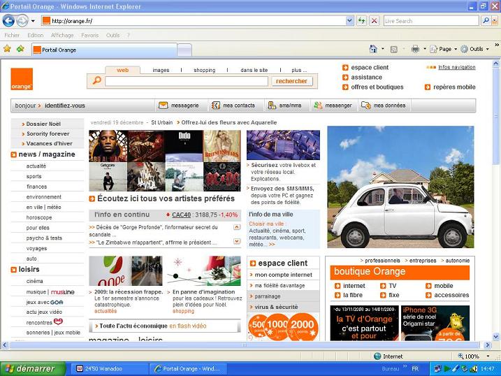Image resolution: width=501 pixels, height=376 pixels.
Task: Select the 'images' search tab
Action: [161, 70]
